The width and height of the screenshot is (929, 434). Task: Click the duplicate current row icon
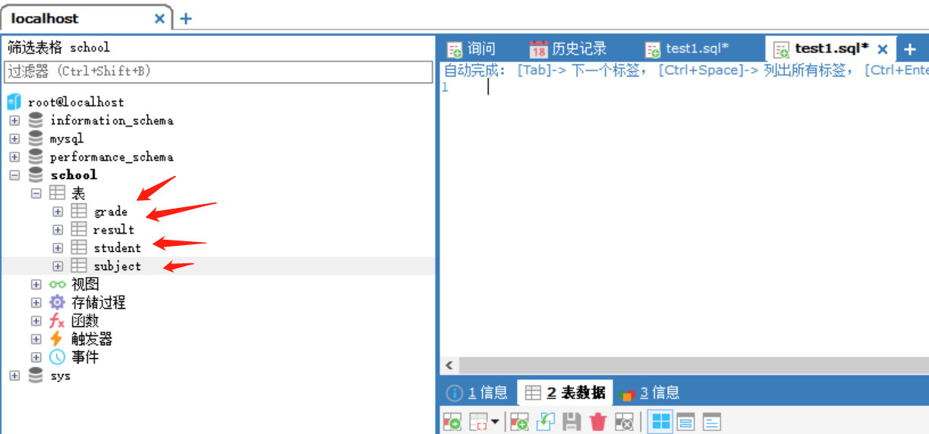[546, 422]
